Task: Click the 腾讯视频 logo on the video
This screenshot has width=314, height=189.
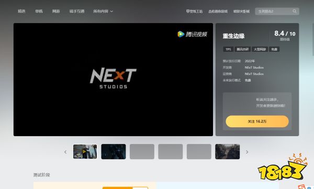Action: (x=192, y=34)
